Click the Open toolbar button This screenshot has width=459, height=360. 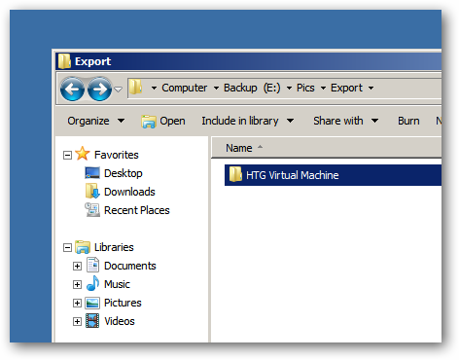[163, 121]
